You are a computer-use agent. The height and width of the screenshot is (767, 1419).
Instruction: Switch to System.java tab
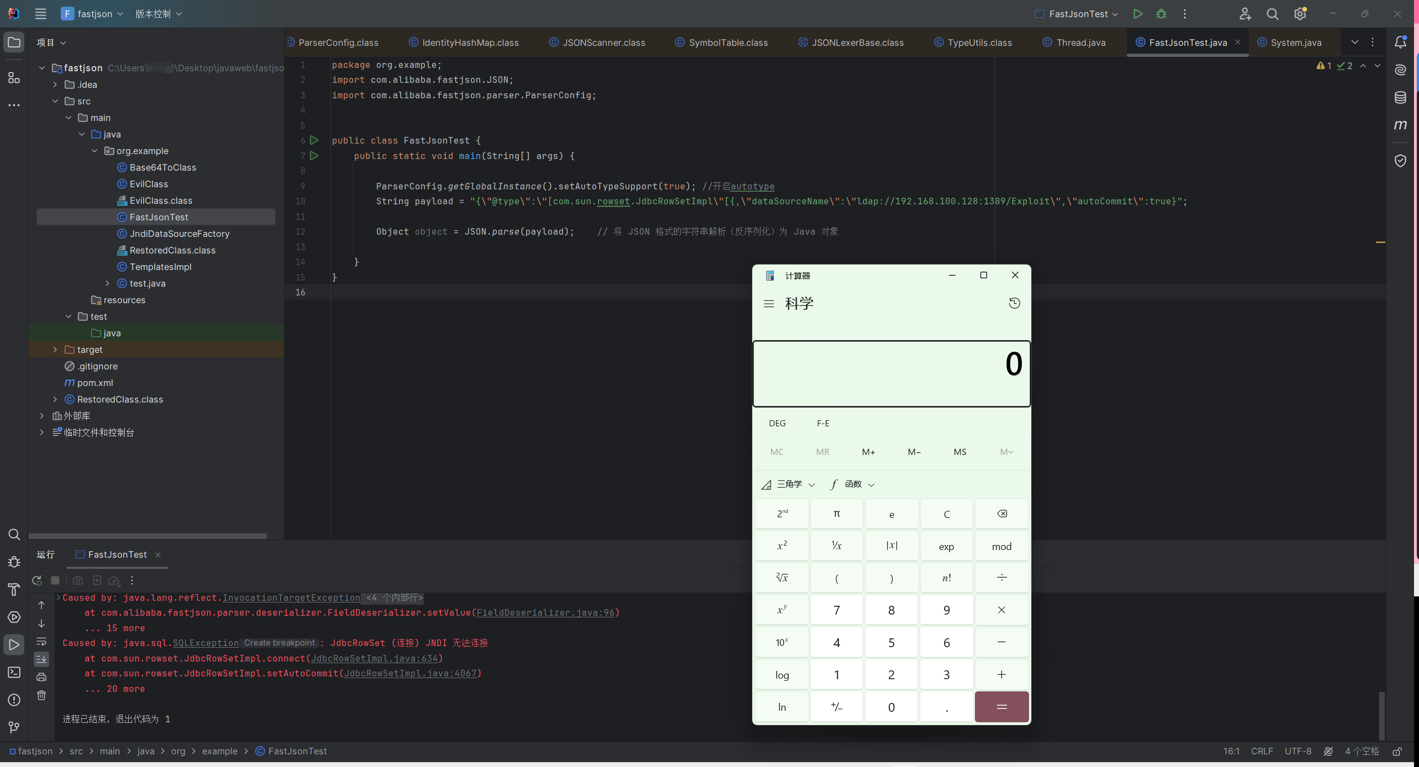[1290, 43]
